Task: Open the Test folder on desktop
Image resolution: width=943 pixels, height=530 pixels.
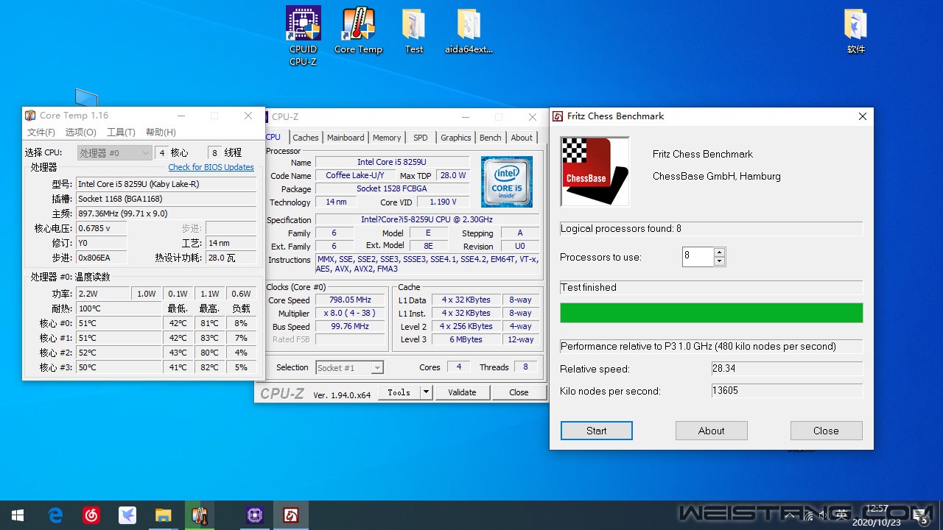Action: (x=414, y=31)
